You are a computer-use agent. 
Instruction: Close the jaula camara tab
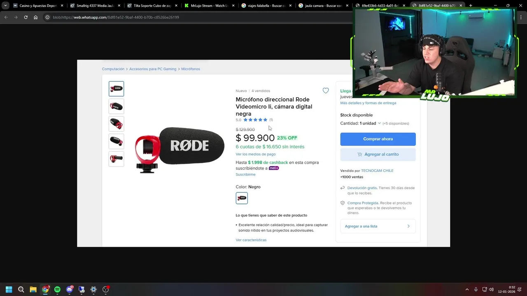347,6
